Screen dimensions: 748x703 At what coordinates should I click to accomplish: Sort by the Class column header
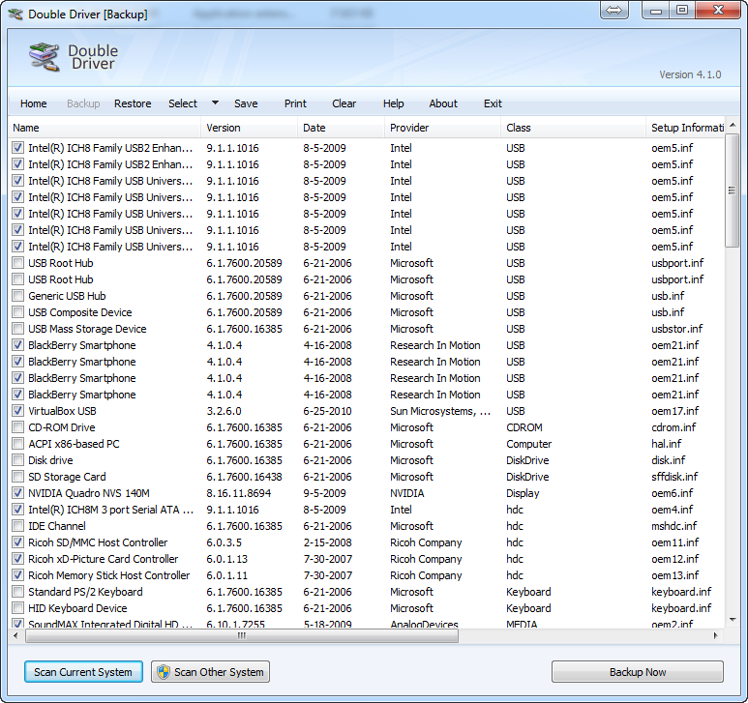coord(573,128)
